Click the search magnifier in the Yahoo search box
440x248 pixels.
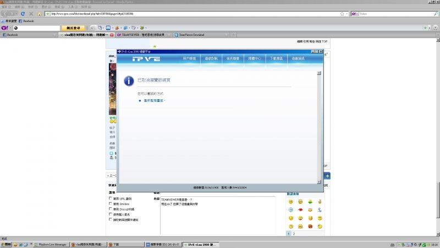click(x=436, y=13)
